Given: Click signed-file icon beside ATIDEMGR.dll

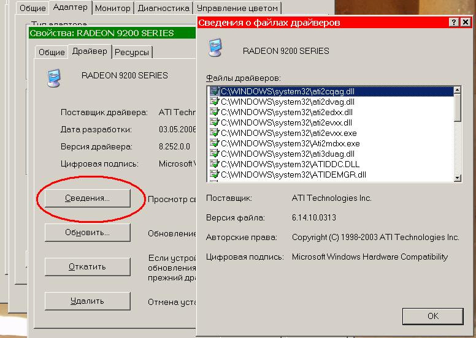Looking at the screenshot, I should pyautogui.click(x=214, y=174).
